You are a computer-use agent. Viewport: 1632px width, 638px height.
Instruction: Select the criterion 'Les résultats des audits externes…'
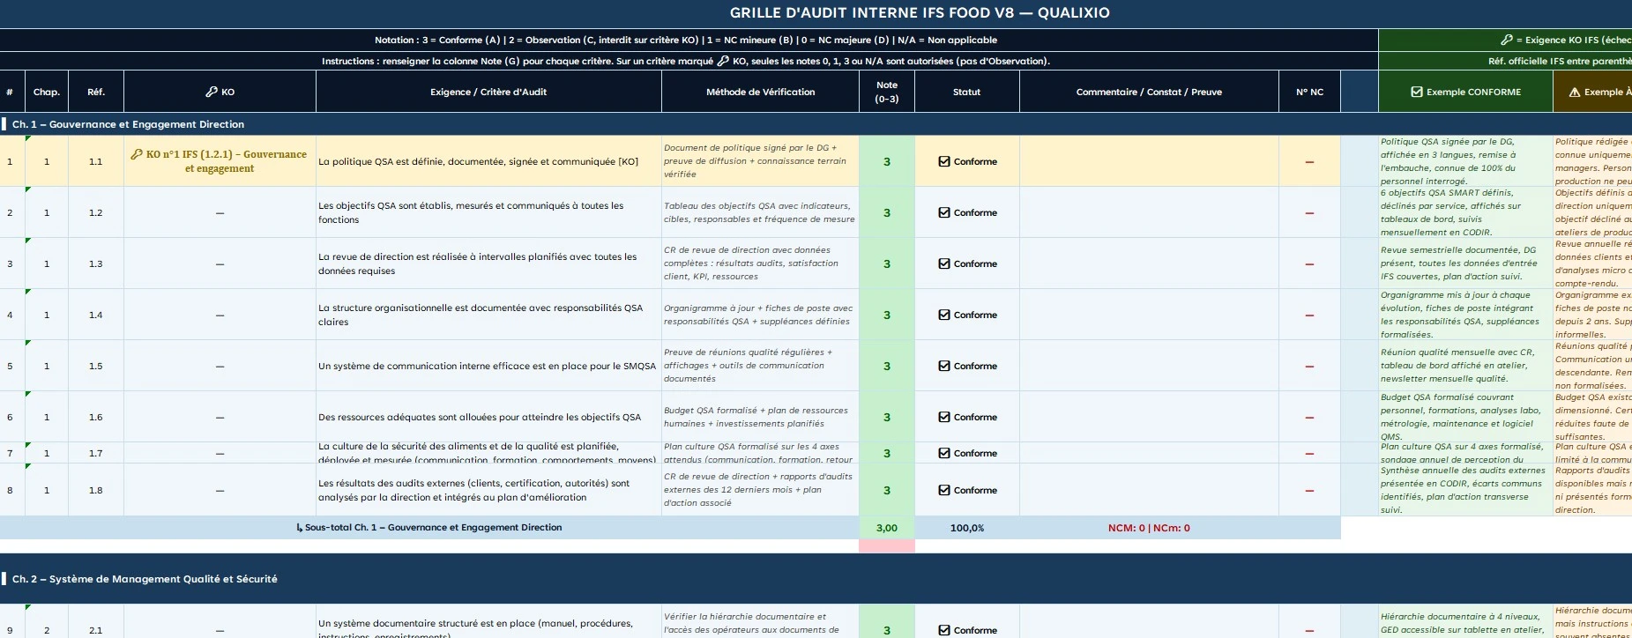(x=488, y=490)
